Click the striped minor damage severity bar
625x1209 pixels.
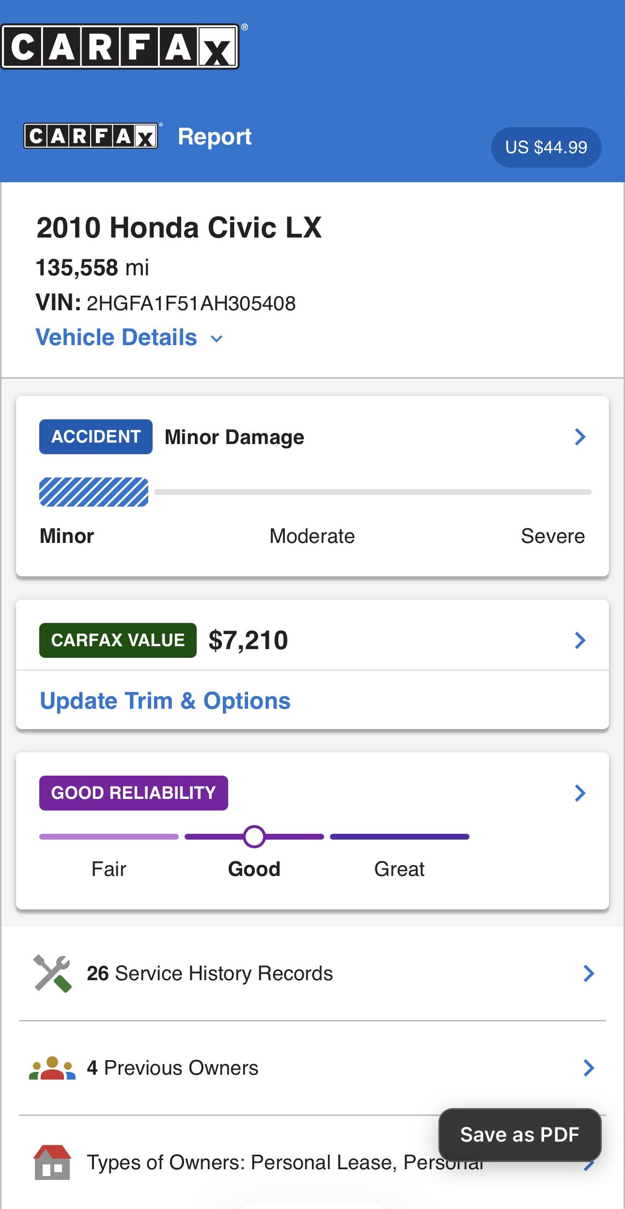pyautogui.click(x=94, y=492)
